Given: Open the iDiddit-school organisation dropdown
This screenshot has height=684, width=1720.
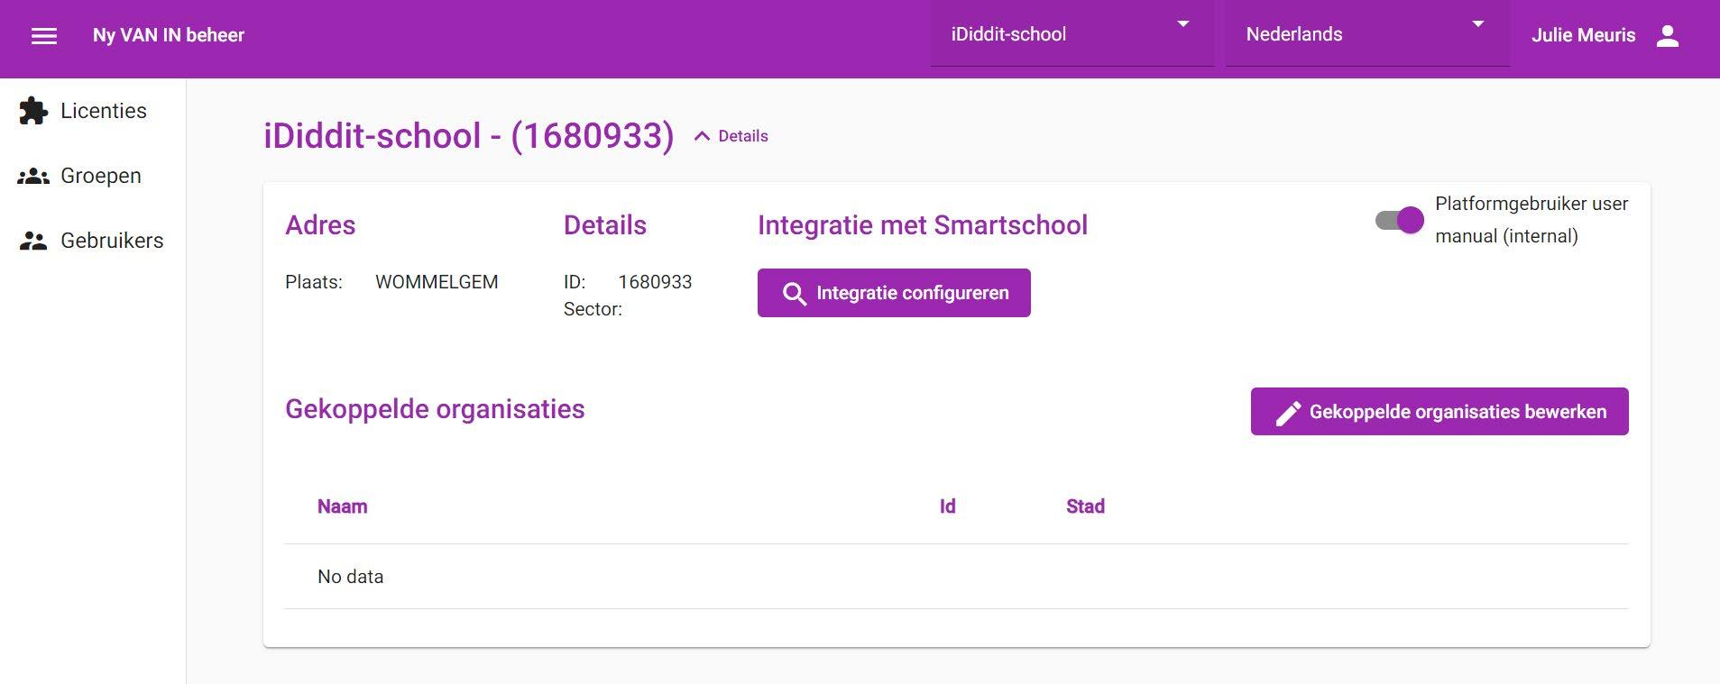Looking at the screenshot, I should pos(1072,34).
